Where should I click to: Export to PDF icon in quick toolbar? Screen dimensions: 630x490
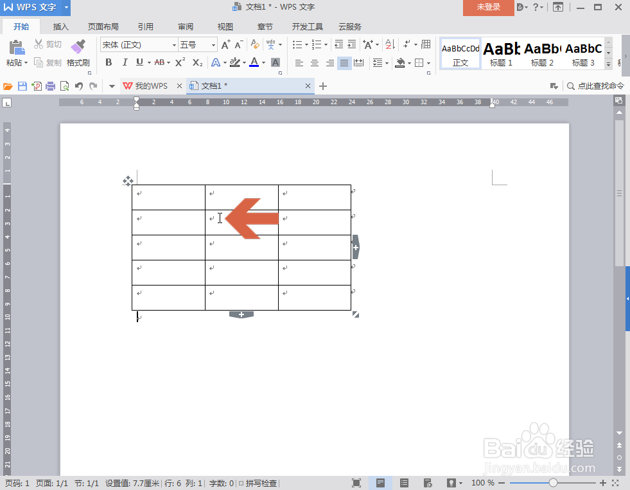37,86
